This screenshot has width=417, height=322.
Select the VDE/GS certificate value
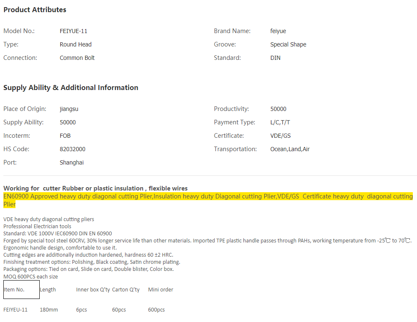click(x=280, y=136)
